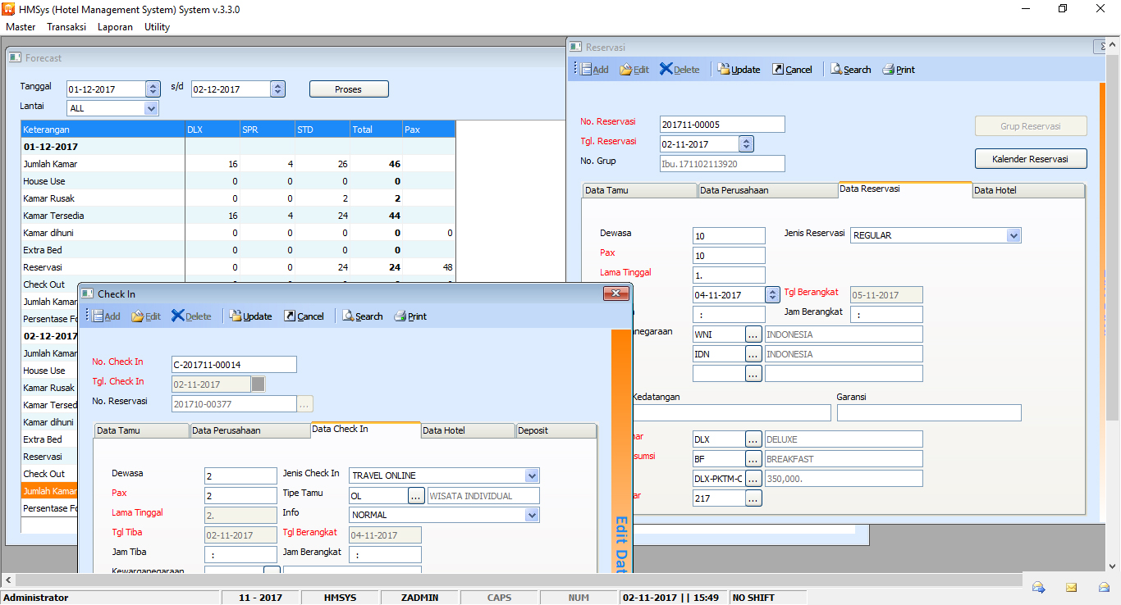
Task: Click the No. Check In field
Action: pyautogui.click(x=234, y=365)
